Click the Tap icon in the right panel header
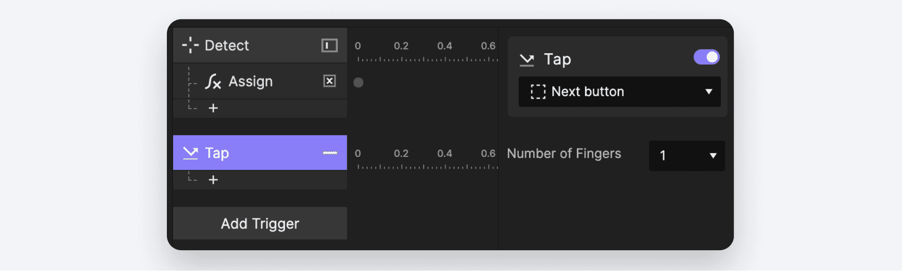The image size is (902, 271). pyautogui.click(x=527, y=58)
